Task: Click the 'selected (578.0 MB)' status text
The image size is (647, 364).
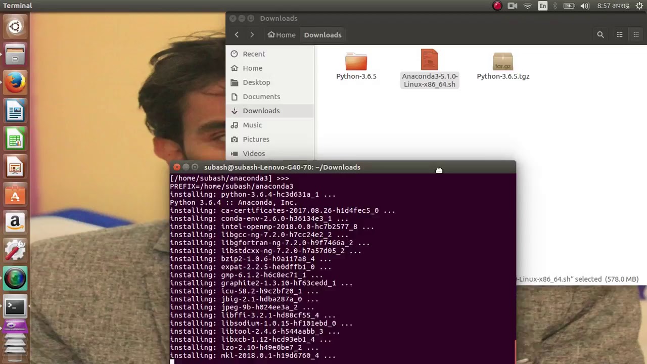Action: tap(606, 279)
